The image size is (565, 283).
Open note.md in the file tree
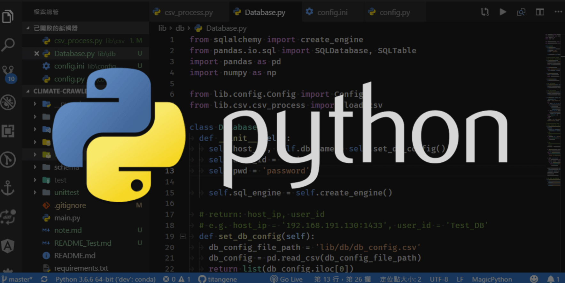85,230
